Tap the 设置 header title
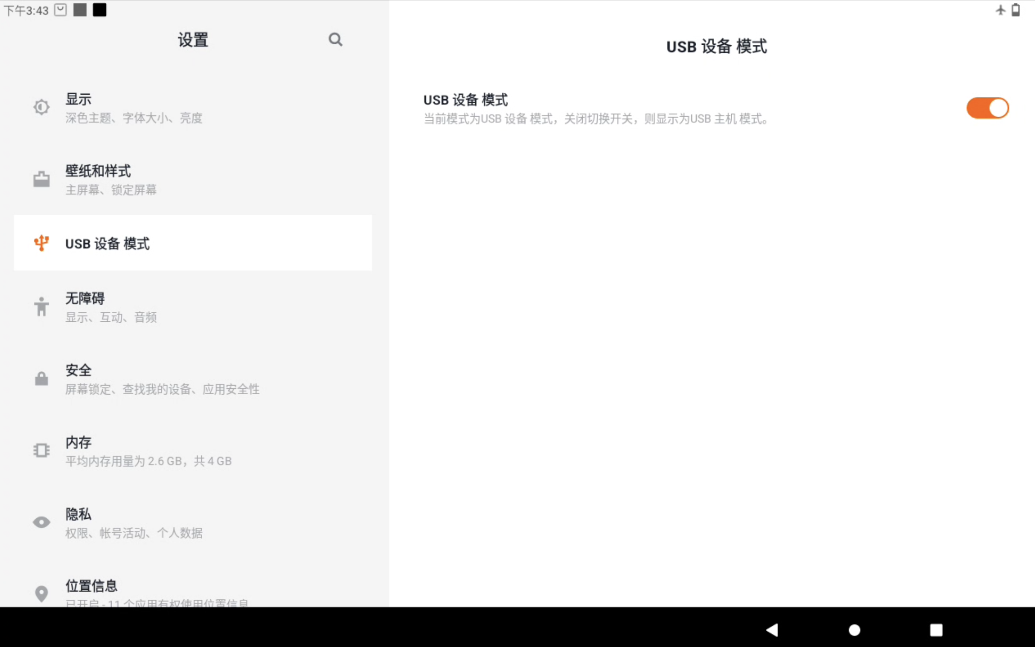The width and height of the screenshot is (1035, 647). pos(193,40)
